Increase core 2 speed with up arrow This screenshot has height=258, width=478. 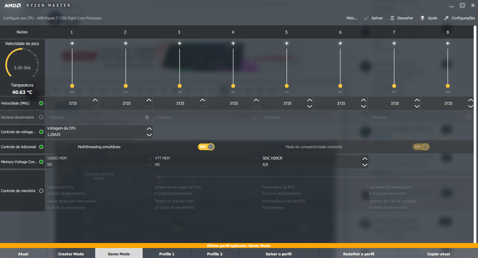pos(149,100)
